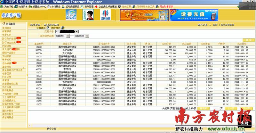Open the 交易卡号 card number dropdown
256x133 pixels.
[77, 32]
